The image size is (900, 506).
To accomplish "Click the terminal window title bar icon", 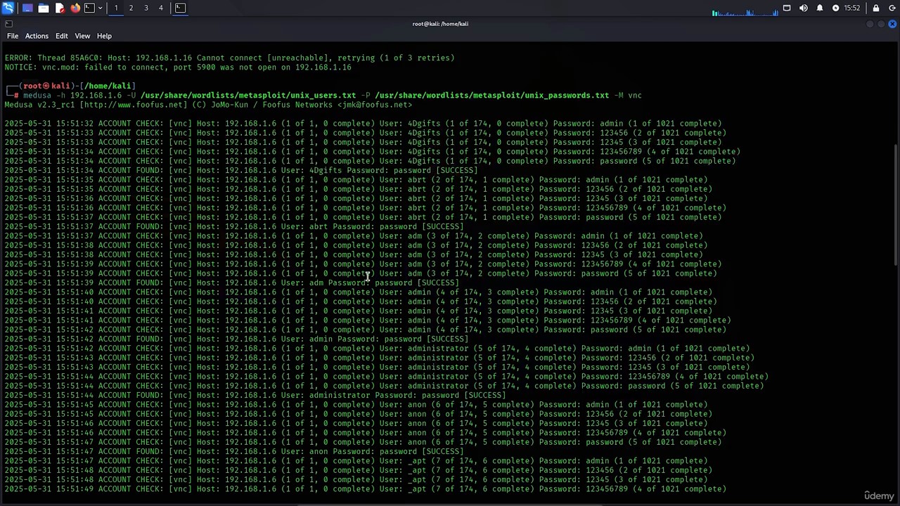I will (8, 24).
